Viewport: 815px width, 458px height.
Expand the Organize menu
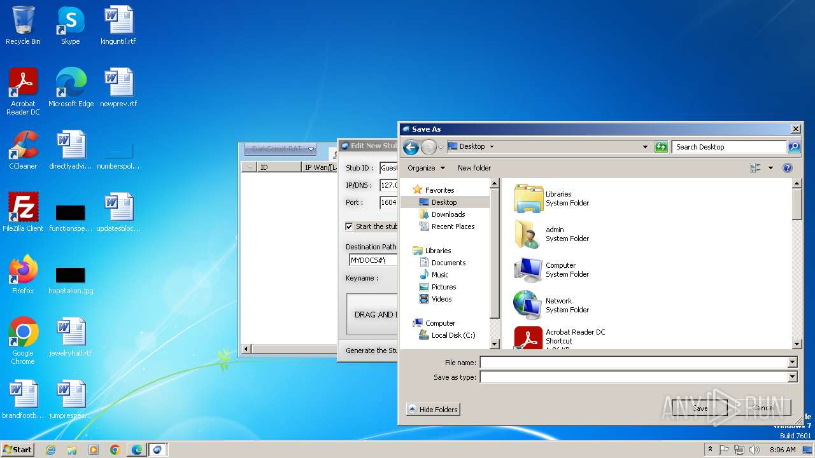pos(426,168)
